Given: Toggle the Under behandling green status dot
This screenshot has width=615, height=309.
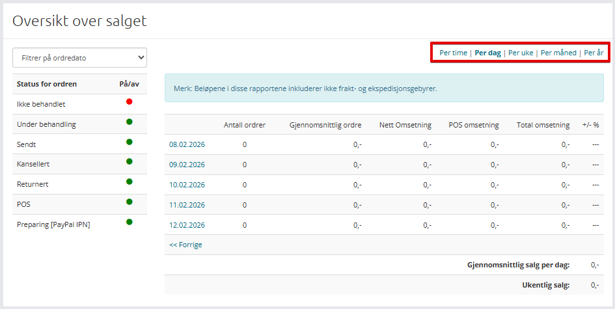Looking at the screenshot, I should point(129,122).
